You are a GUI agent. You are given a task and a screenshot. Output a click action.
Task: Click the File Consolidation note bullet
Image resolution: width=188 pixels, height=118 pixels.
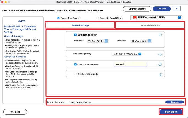[x=21, y=74]
